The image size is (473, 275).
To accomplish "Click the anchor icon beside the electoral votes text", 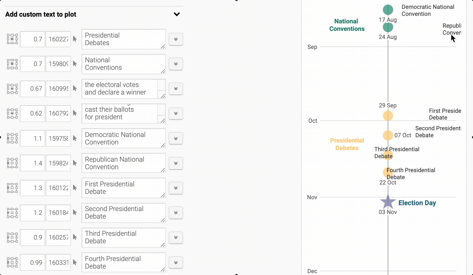I will (x=12, y=89).
